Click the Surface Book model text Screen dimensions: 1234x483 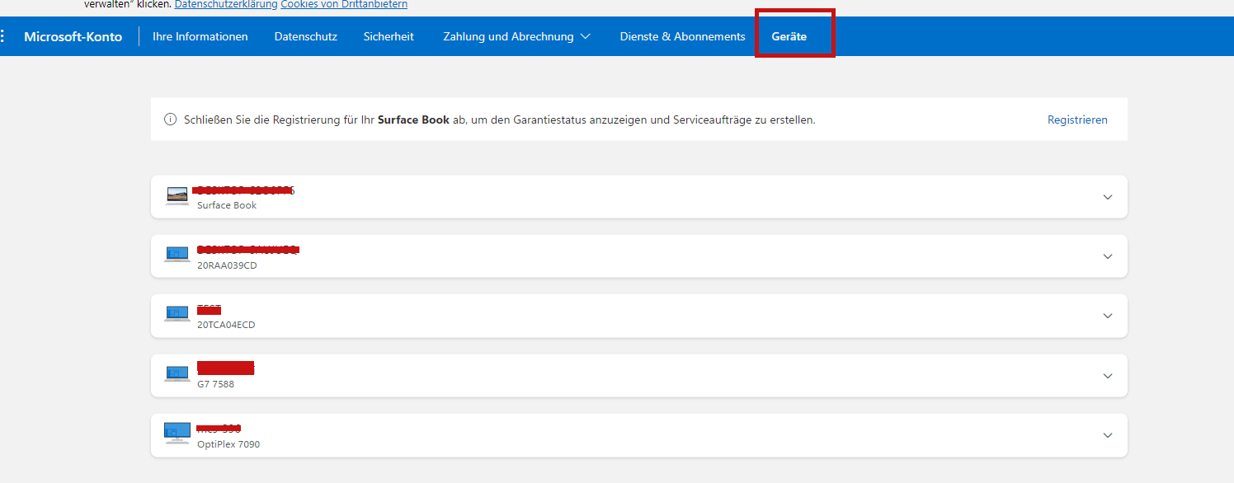(x=227, y=205)
